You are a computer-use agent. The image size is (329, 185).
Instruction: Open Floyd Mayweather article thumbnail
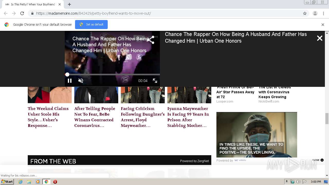143,95
